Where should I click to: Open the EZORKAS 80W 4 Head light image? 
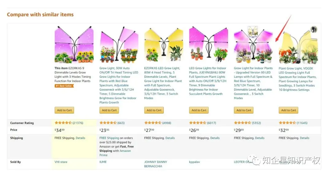(x=164, y=44)
